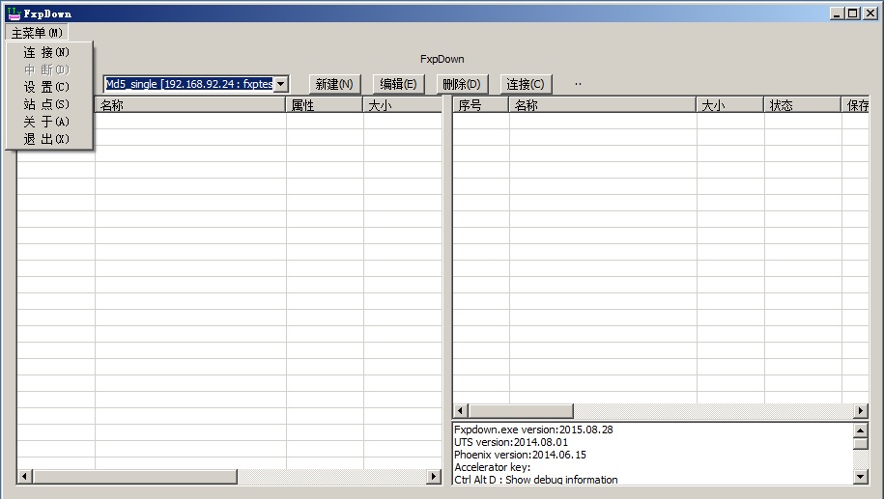Sort left list by 大小 column
Viewport: 884px width, 499px height.
click(x=403, y=105)
